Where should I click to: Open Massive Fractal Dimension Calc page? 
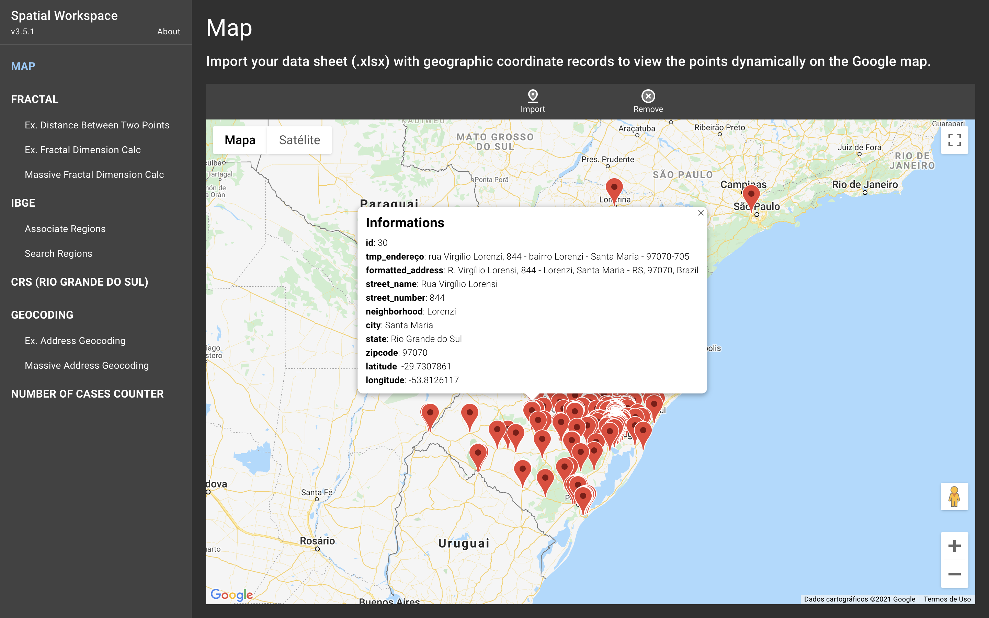click(94, 174)
